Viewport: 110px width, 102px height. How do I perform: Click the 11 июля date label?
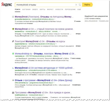pos(77,21)
